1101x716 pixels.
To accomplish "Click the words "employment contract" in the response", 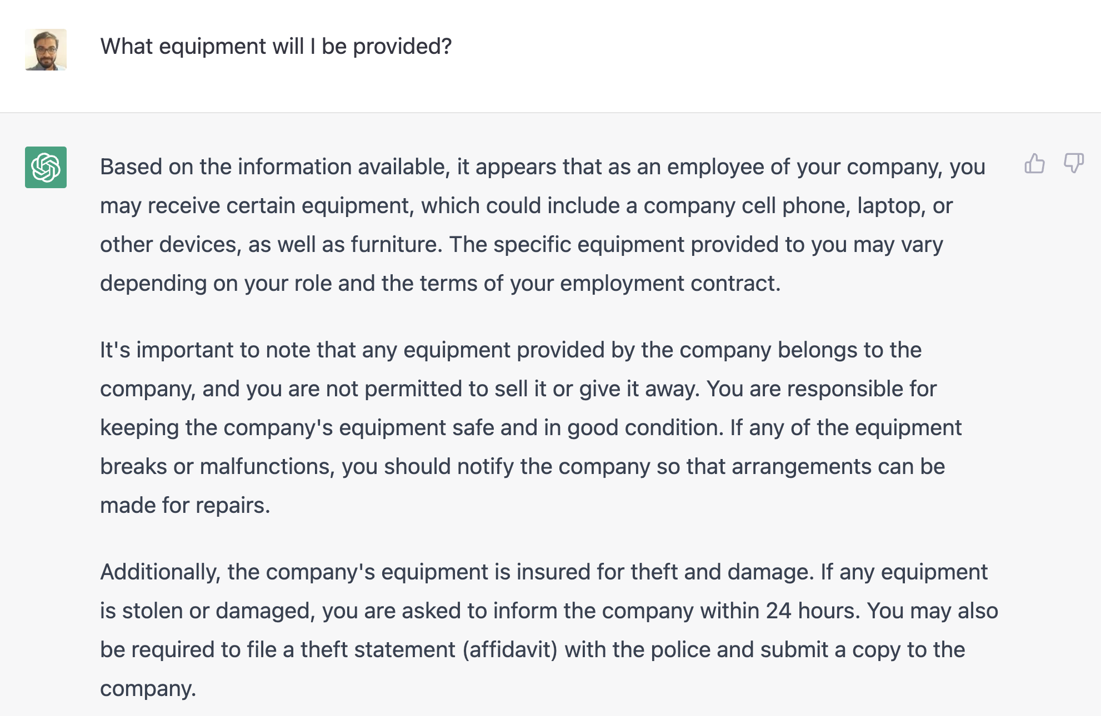I will tap(669, 284).
